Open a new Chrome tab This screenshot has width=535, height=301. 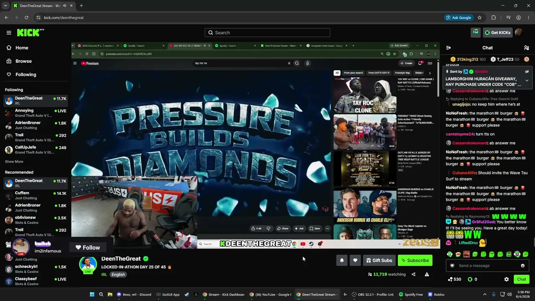pos(81,6)
